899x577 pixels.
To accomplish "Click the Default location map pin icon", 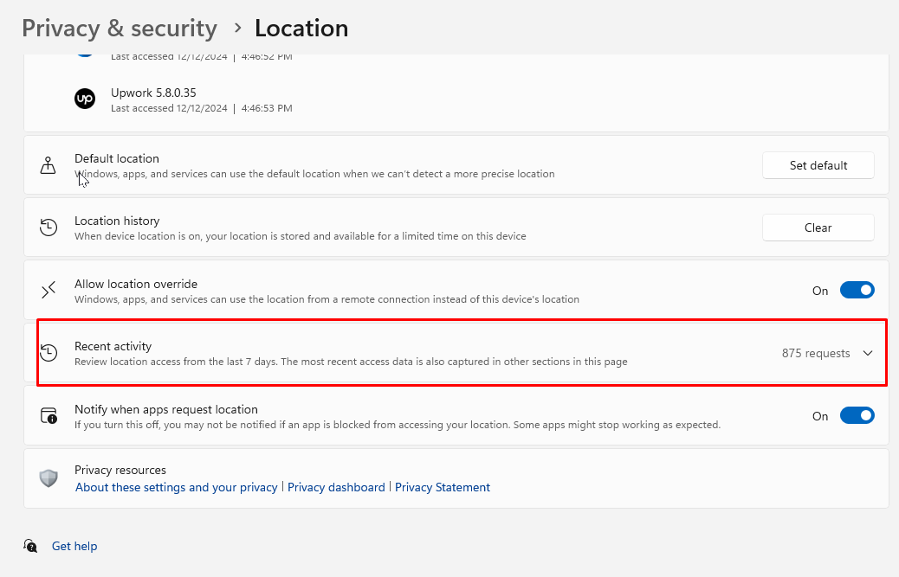I will click(49, 165).
